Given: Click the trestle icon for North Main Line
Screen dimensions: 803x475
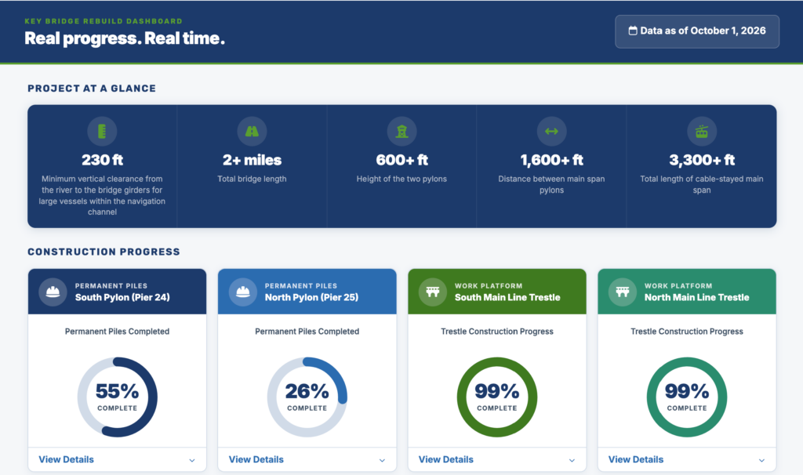Looking at the screenshot, I should (x=622, y=292).
